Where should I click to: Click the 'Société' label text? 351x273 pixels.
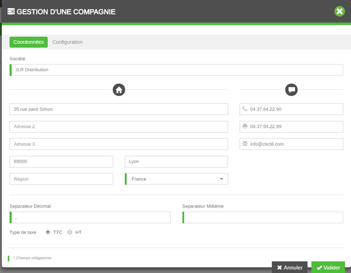click(17, 59)
